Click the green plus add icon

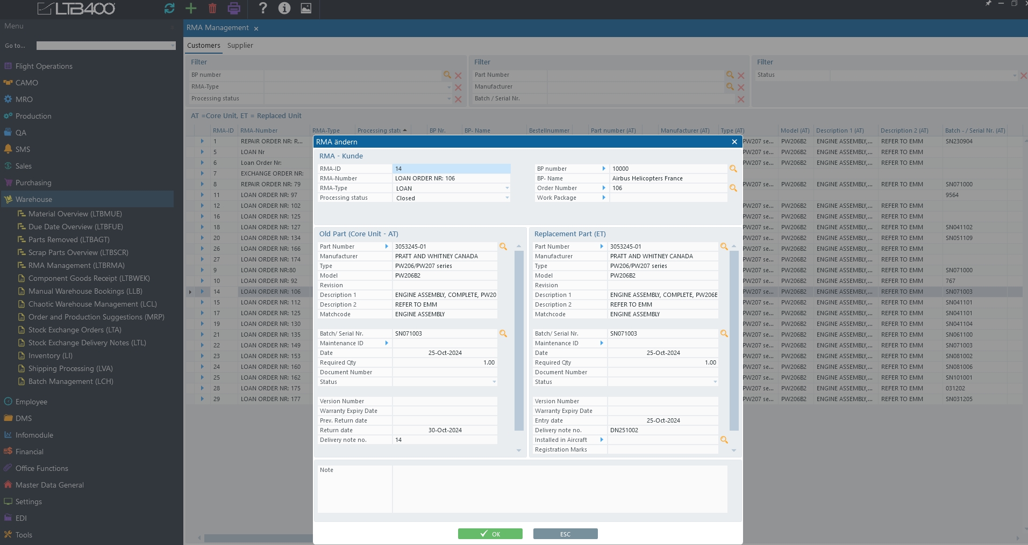[x=191, y=8]
